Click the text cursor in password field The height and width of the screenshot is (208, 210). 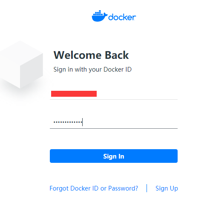pos(82,122)
